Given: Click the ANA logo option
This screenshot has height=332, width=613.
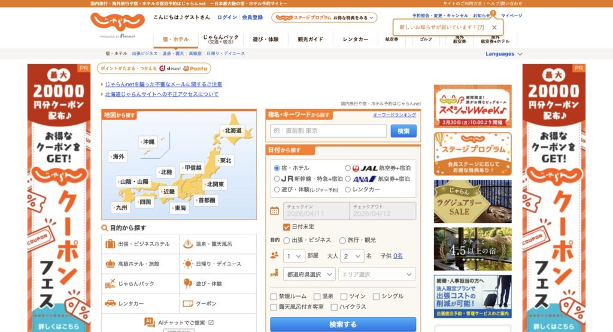Looking at the screenshot, I should pos(365,179).
